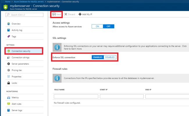This screenshot has width=189, height=116.
Task: Click the Firewall rules info icon
Action: point(57,78)
